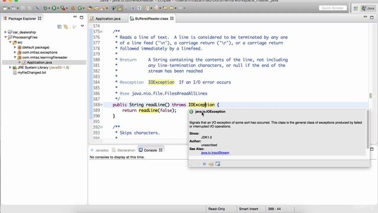
Task: Click the Open Type toolbar icon
Action: [x=90, y=8]
